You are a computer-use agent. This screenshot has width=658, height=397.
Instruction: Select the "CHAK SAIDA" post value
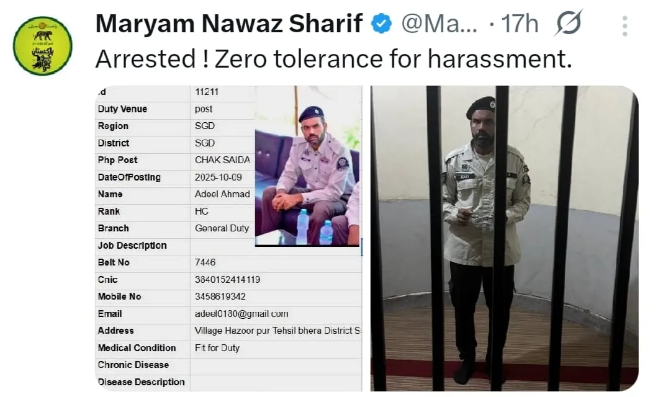pyautogui.click(x=222, y=160)
